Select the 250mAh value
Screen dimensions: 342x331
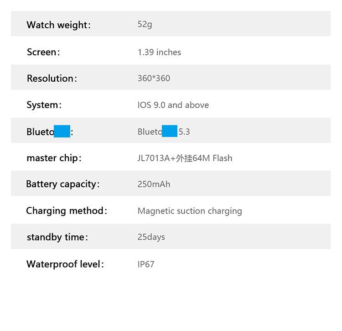coord(154,184)
